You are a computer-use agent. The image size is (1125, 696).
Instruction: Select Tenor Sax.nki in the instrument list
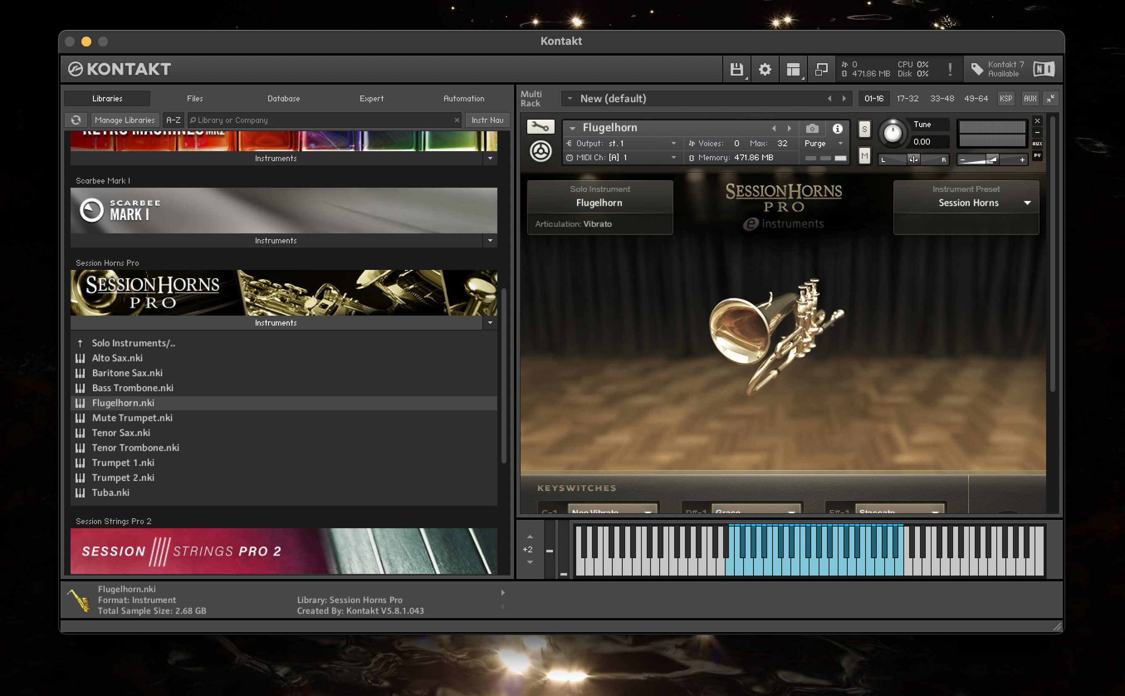(x=284, y=433)
